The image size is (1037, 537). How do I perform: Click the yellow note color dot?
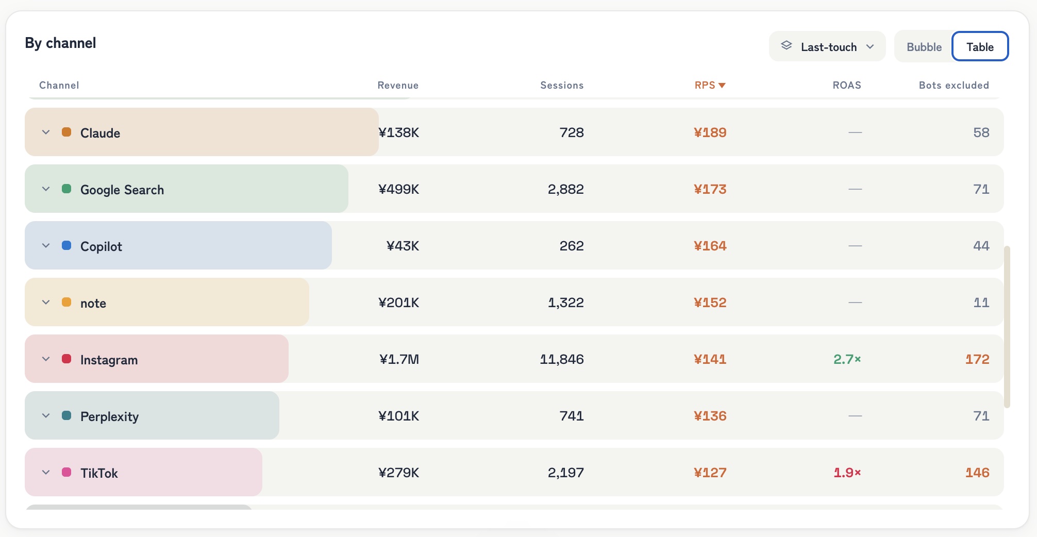click(x=66, y=302)
